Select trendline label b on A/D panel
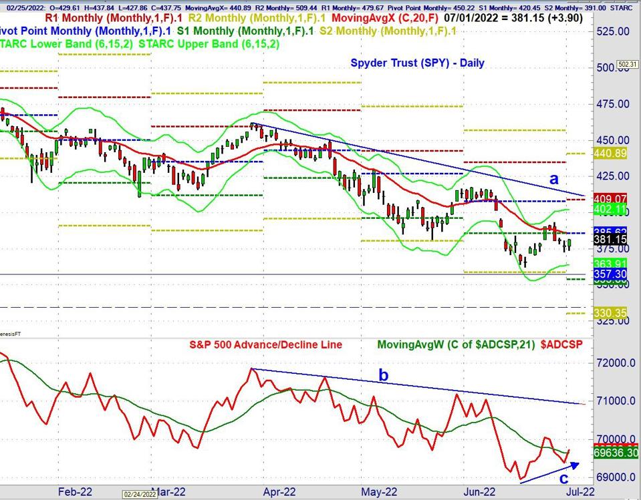The image size is (641, 500). point(384,374)
